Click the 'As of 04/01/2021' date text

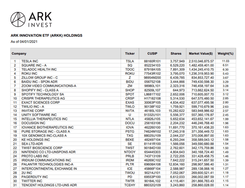pyautogui.click(x=24, y=42)
